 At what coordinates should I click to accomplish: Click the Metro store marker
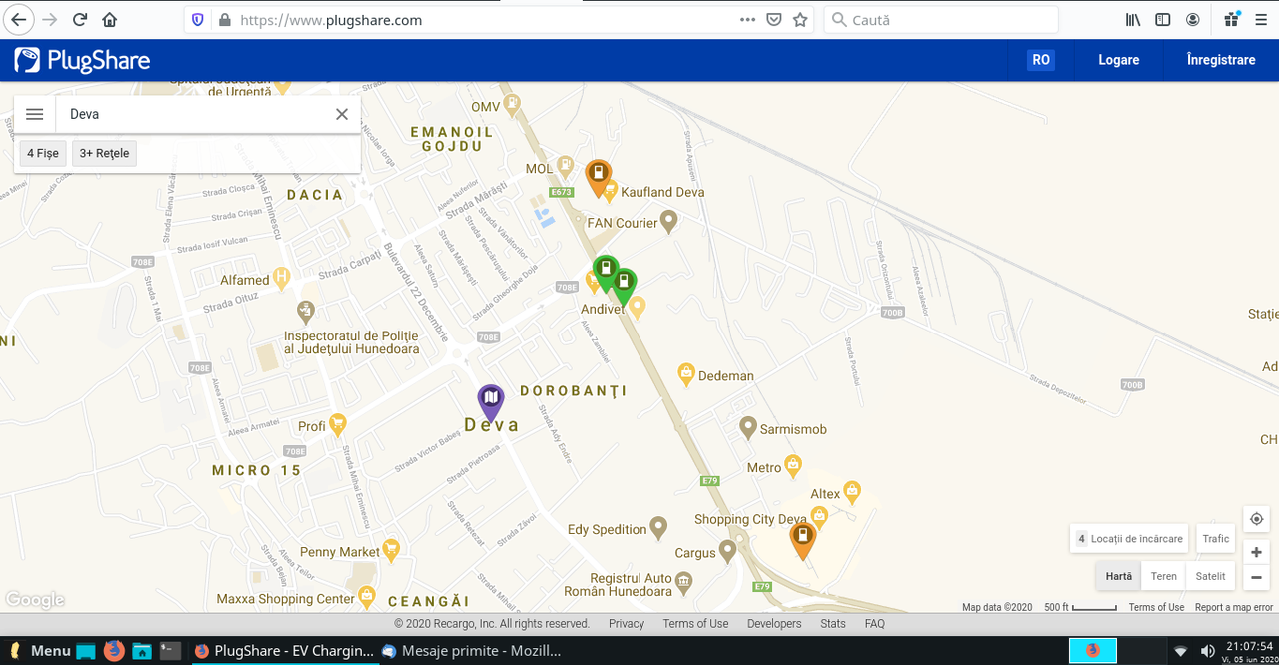[792, 464]
